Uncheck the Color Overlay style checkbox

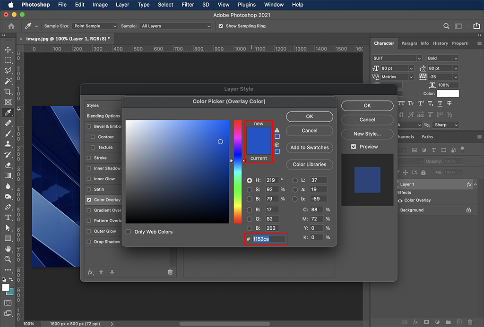[89, 200]
